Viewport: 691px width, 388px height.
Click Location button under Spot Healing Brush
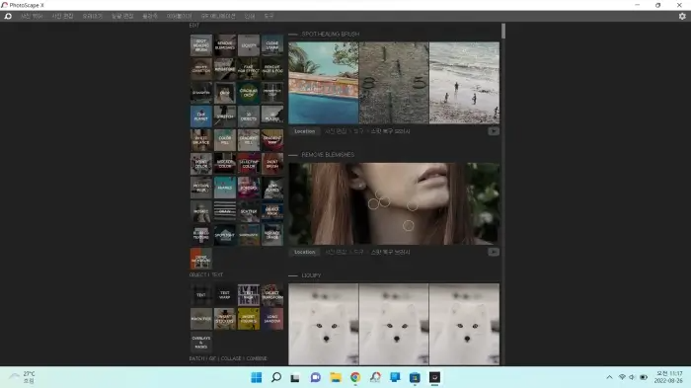pyautogui.click(x=304, y=131)
